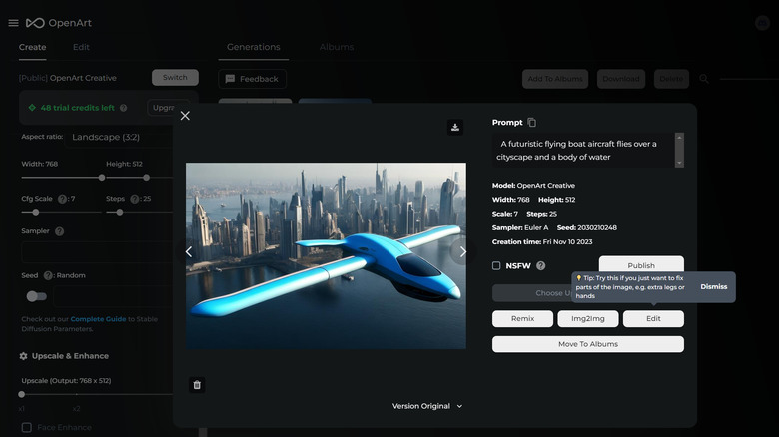Enable the Face Enhance checkbox

pos(27,428)
